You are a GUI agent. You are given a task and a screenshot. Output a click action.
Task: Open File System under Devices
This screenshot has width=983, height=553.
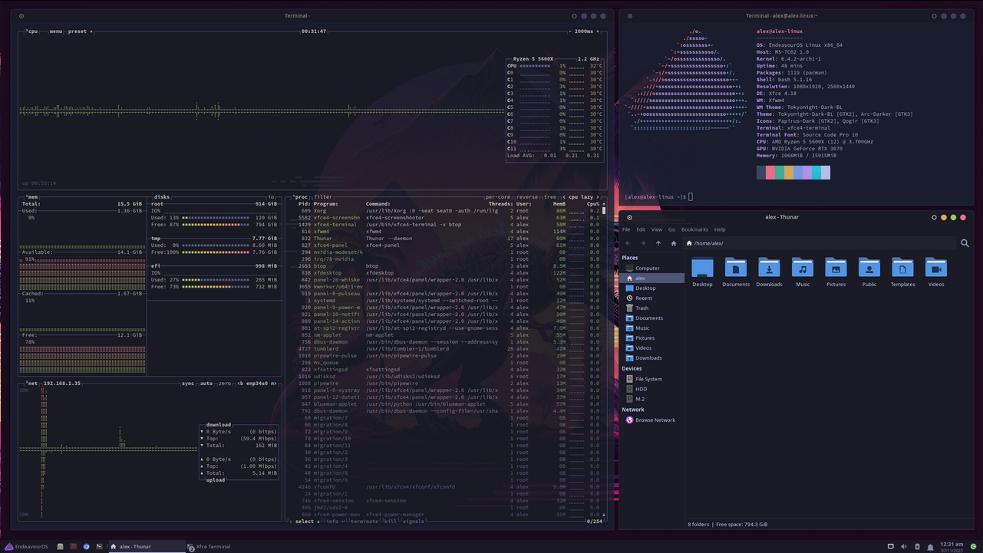[652, 379]
